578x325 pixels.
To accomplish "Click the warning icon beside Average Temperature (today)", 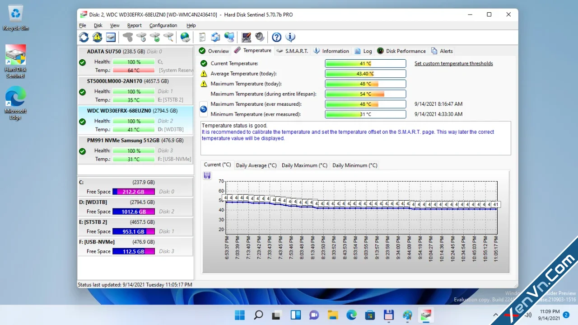I will point(204,74).
